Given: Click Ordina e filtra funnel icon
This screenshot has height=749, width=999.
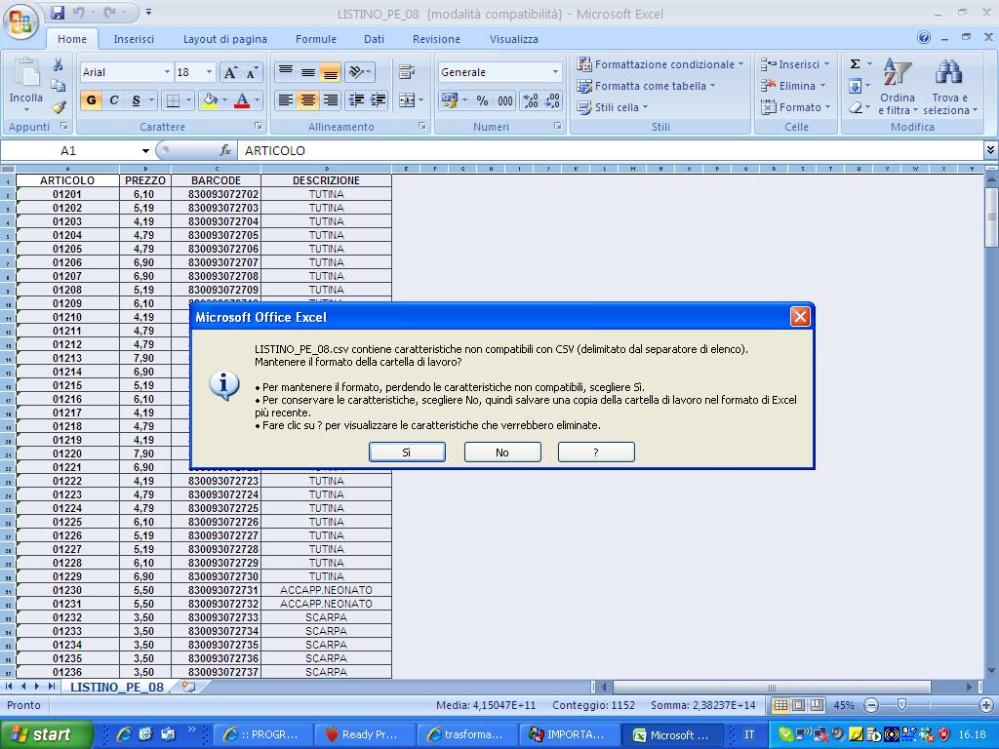Looking at the screenshot, I should tap(898, 72).
